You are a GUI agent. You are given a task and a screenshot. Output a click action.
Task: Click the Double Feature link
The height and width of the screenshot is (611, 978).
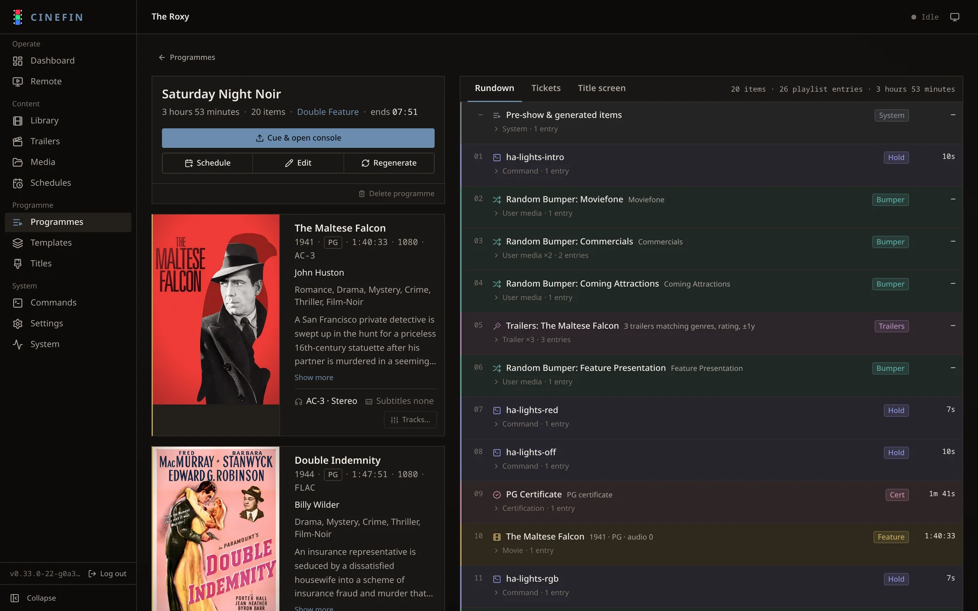tap(328, 112)
